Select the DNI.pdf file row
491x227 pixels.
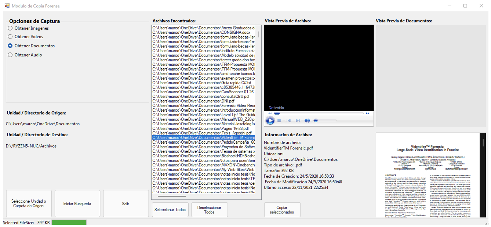pos(204,101)
